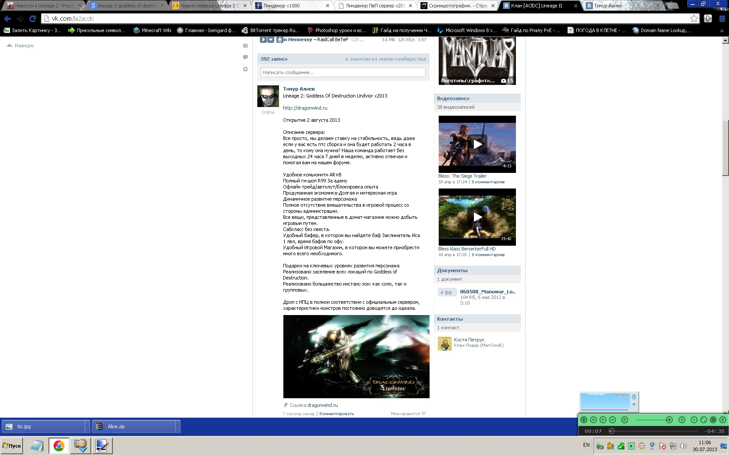This screenshot has width=729, height=455.
Task: Click к записям от имени сообщества
Action: [386, 59]
